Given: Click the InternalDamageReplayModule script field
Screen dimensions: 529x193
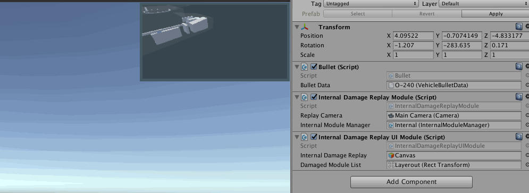Looking at the screenshot, I should tap(454, 106).
